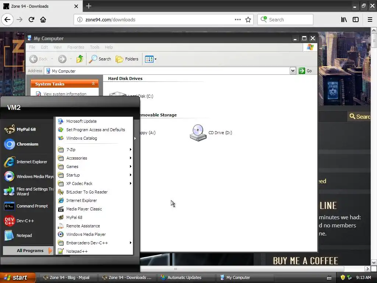
Task: Show the browser library icon
Action: tap(344, 20)
